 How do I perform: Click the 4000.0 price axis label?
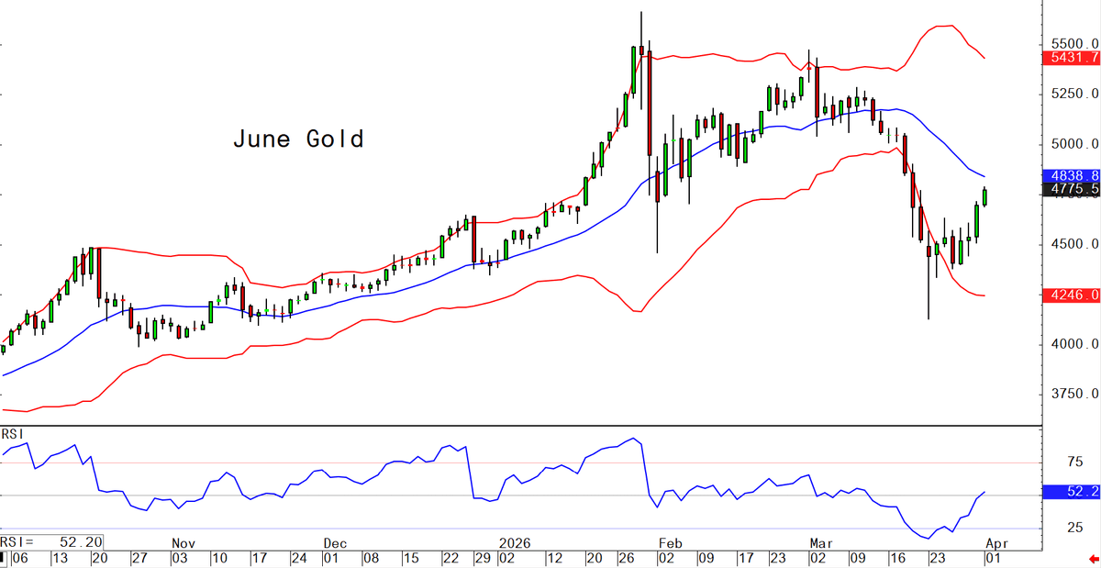(1075, 345)
